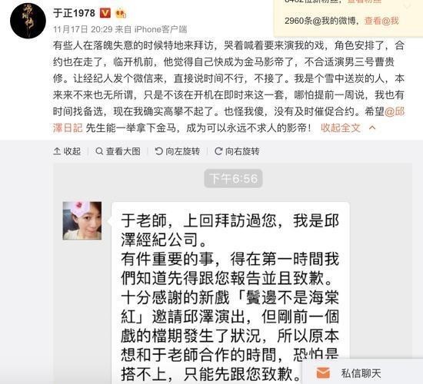
Task: Collapse the image with 收起 button
Action: 67,151
